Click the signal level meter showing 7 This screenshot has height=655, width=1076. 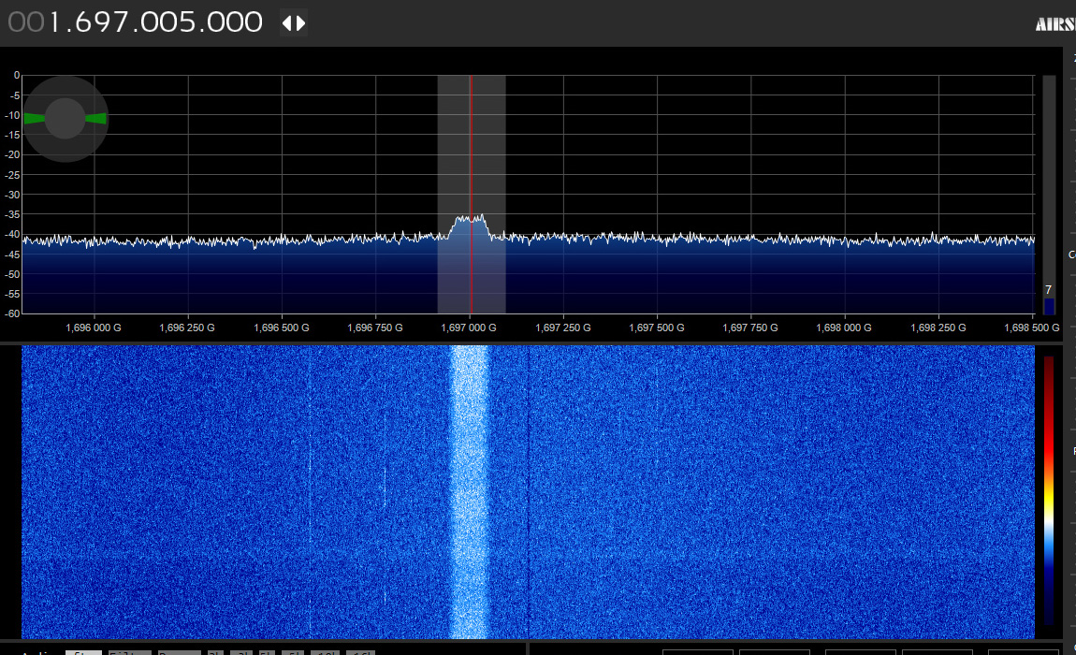tap(1049, 195)
